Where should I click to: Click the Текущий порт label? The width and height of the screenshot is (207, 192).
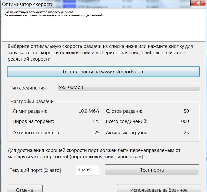(35, 170)
